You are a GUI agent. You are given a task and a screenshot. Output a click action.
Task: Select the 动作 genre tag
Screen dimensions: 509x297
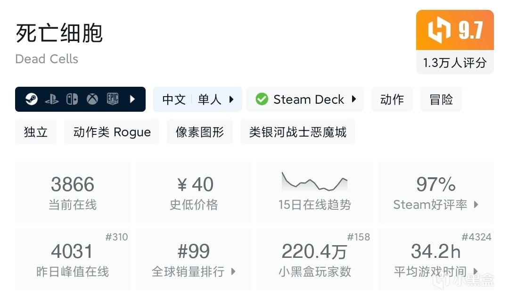[392, 99]
